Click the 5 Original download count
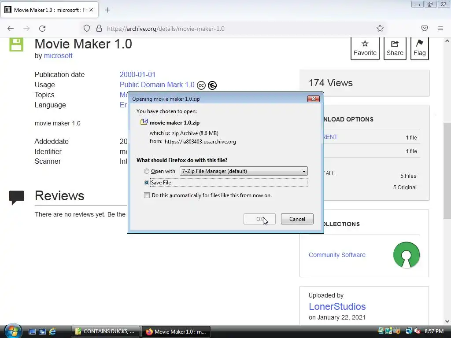The height and width of the screenshot is (338, 451). pyautogui.click(x=405, y=187)
